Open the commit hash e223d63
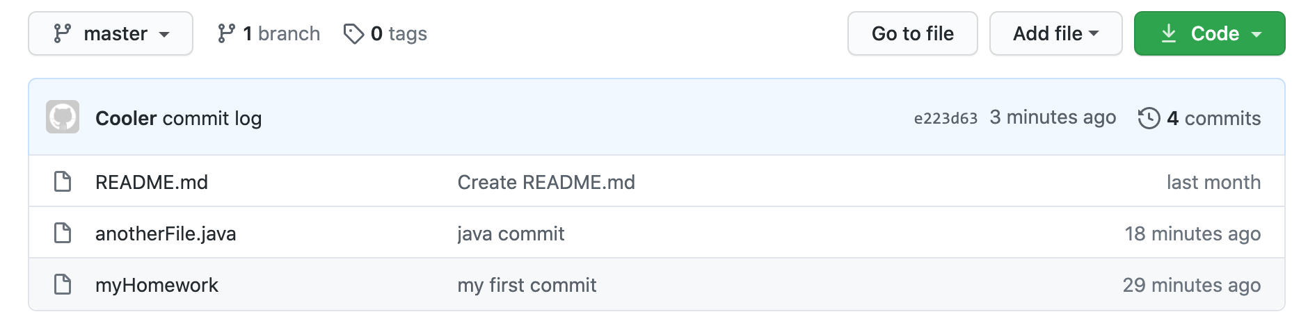The height and width of the screenshot is (321, 1308). pyautogui.click(x=945, y=118)
